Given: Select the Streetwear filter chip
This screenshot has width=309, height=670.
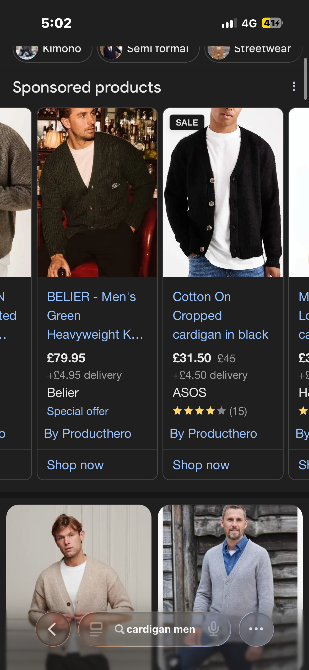Looking at the screenshot, I should (x=253, y=50).
